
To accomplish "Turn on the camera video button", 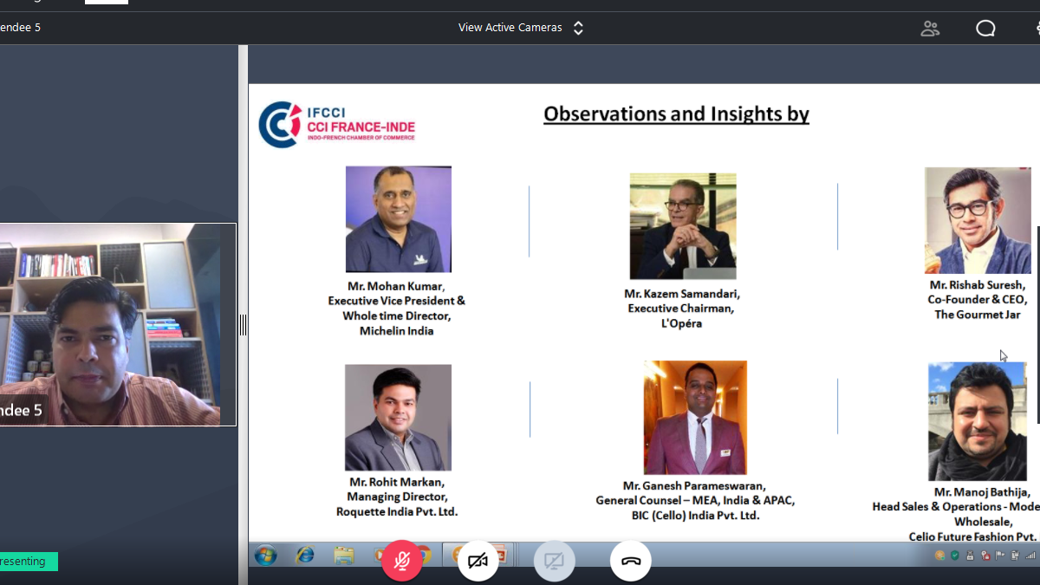I will coord(478,561).
